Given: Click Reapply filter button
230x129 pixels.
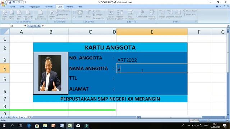Looking at the screenshot, I should [98, 15].
